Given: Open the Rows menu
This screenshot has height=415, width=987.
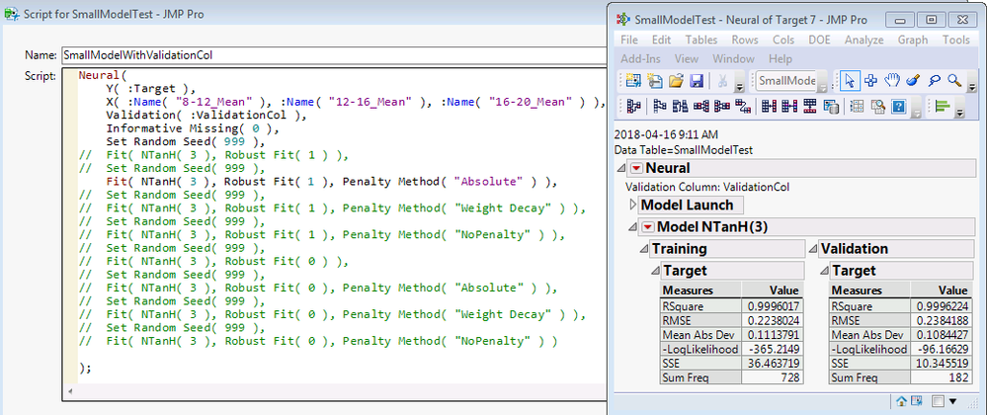Looking at the screenshot, I should click(745, 40).
